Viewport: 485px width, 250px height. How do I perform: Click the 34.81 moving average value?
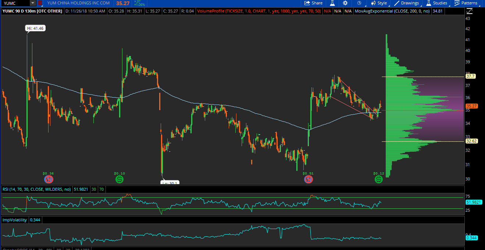pyautogui.click(x=438, y=11)
